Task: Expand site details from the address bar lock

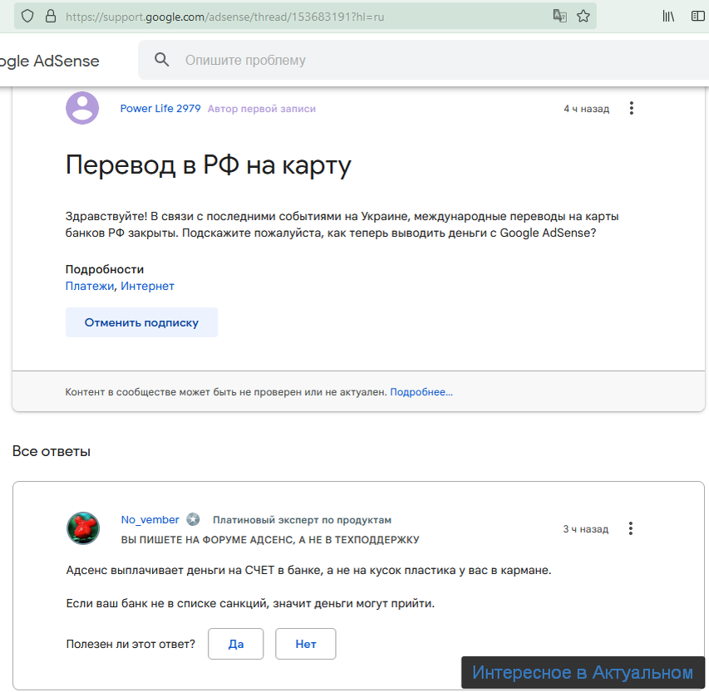Action: [x=51, y=15]
